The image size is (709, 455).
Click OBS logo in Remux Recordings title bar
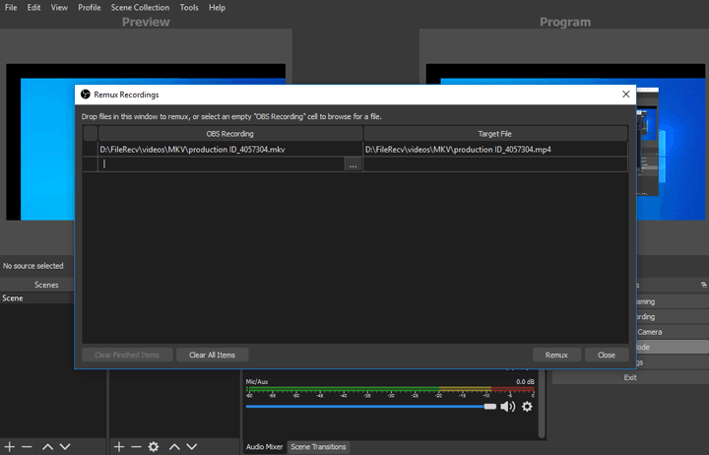(x=86, y=95)
